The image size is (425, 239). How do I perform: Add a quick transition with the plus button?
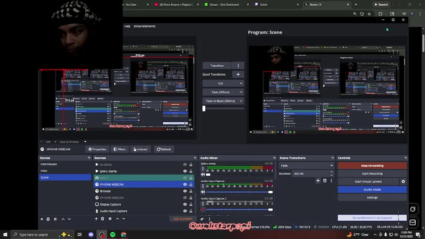coord(238,74)
